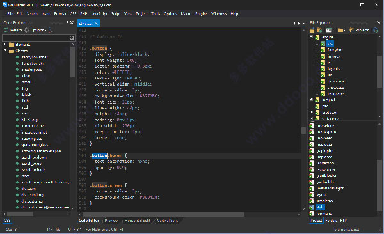
Task: Select the .small class in Code Explorer
Action: [26, 82]
